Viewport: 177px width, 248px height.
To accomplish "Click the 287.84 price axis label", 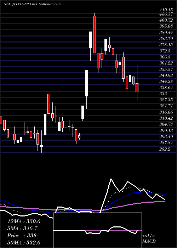I will pyautogui.click(x=166, y=143).
